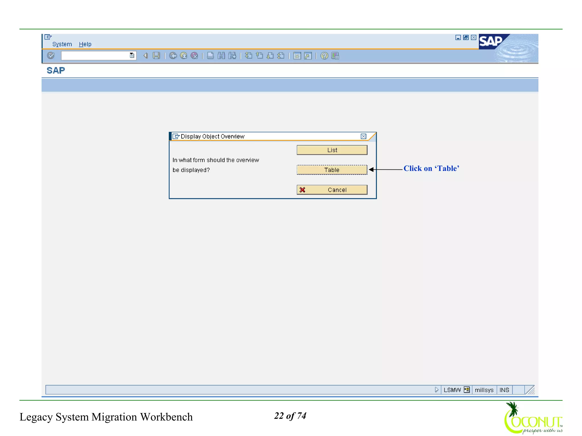The height and width of the screenshot is (436, 582).
Task: Click the Table button in dialog
Action: pyautogui.click(x=332, y=170)
